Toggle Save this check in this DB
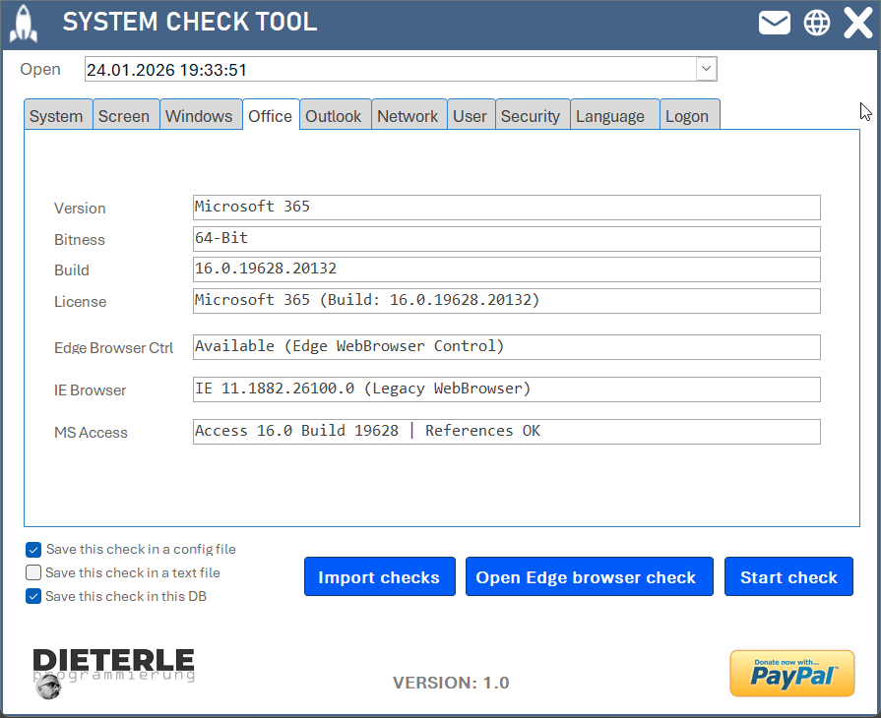The height and width of the screenshot is (718, 881). click(33, 596)
